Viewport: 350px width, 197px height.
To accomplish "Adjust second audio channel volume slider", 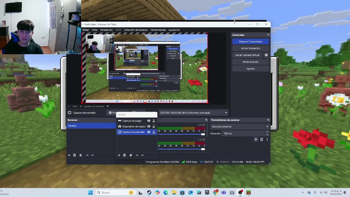I will [203, 149].
